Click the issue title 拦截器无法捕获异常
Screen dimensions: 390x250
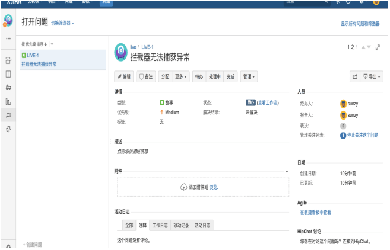coord(160,57)
